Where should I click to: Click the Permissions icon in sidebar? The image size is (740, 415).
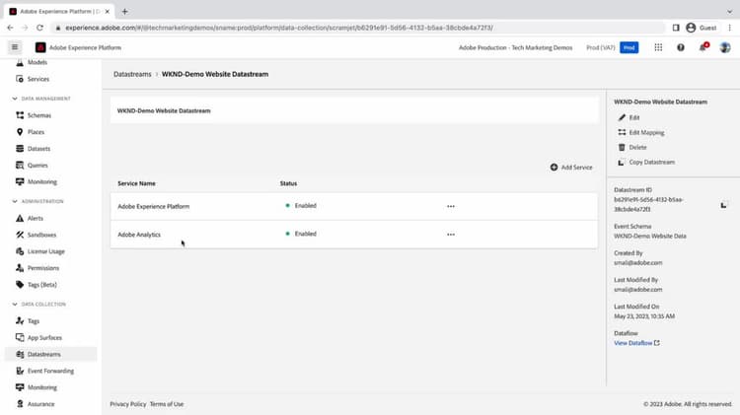coord(20,268)
